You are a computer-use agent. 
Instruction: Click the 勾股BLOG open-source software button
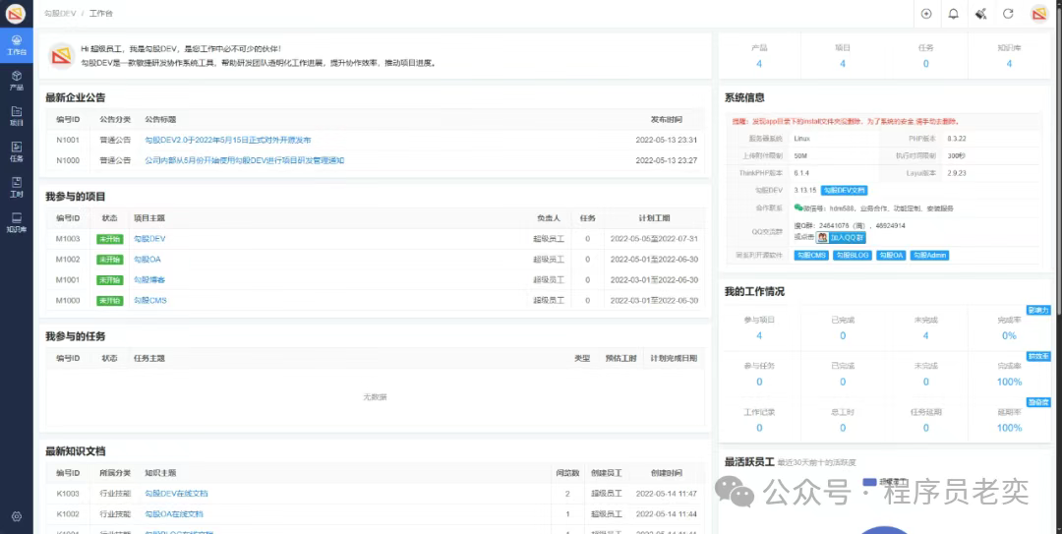(x=852, y=255)
